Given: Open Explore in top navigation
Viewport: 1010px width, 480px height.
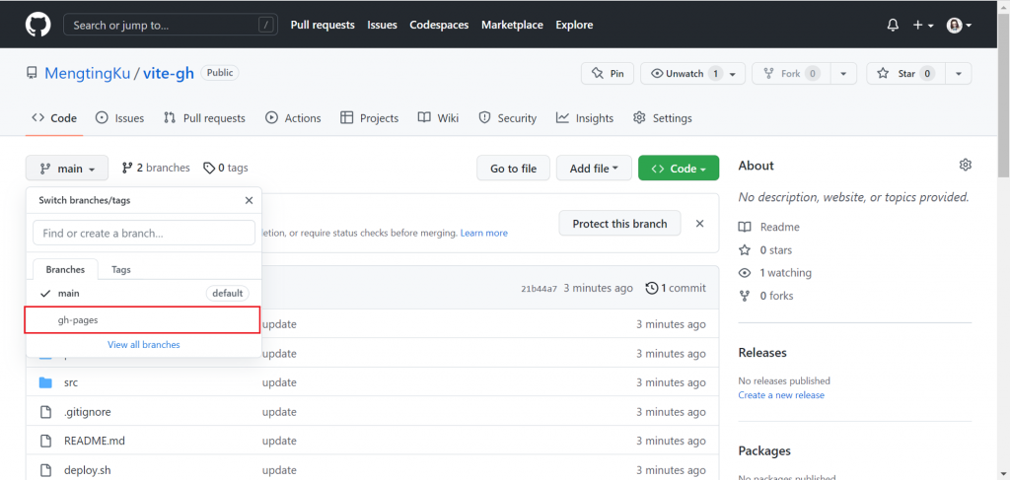Looking at the screenshot, I should tap(575, 25).
